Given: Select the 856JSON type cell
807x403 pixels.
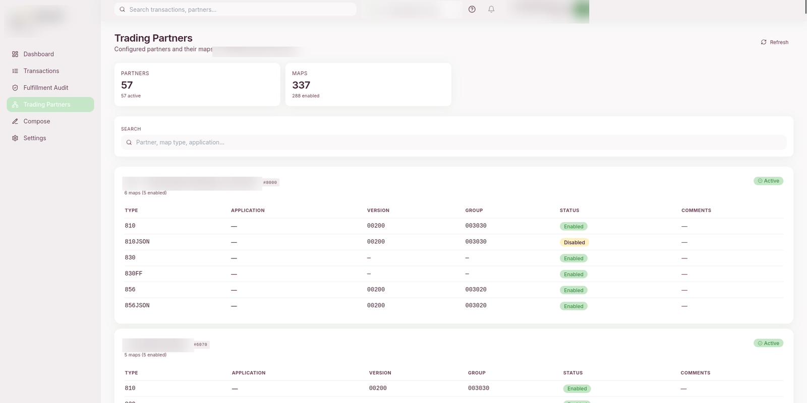Looking at the screenshot, I should (x=137, y=305).
